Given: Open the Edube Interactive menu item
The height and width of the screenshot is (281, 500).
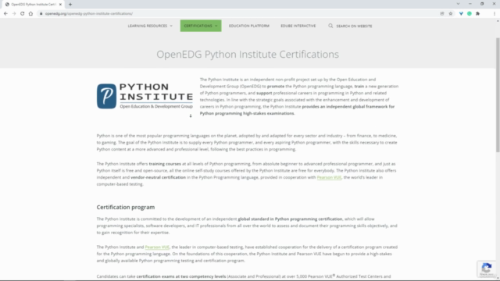Looking at the screenshot, I should [298, 26].
